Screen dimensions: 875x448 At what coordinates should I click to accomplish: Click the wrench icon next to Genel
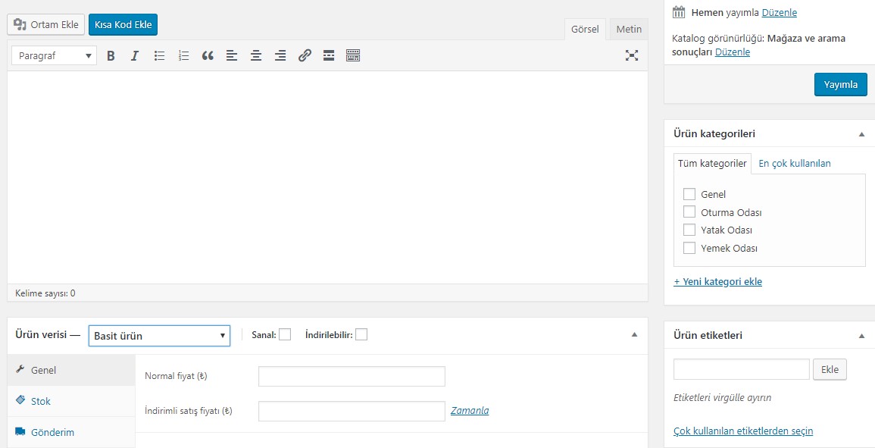(x=20, y=369)
